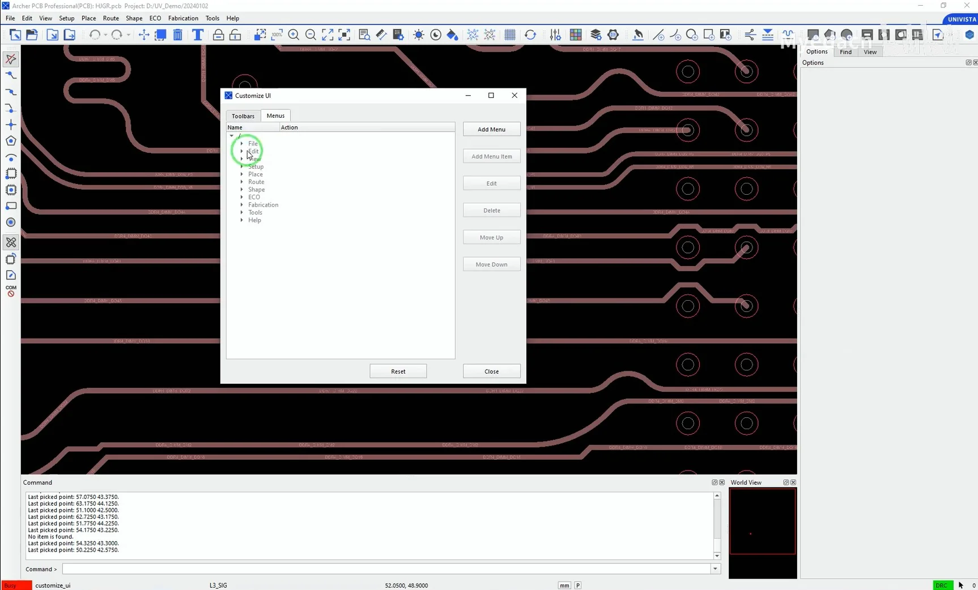Open the Setup menu in the menu bar

(66, 18)
